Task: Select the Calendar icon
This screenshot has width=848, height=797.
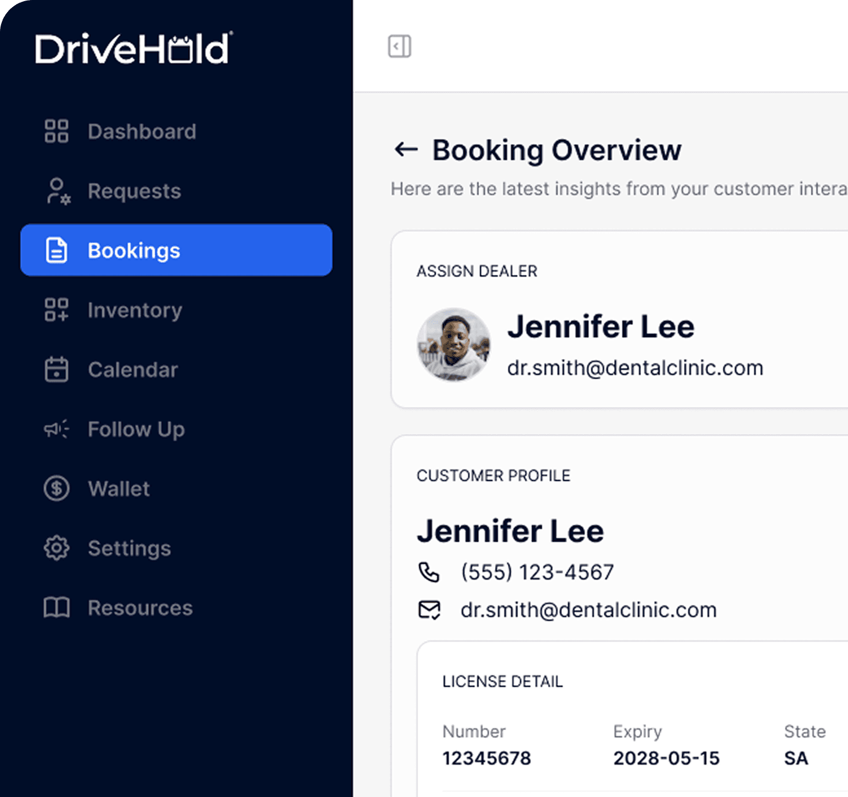Action: pos(55,369)
